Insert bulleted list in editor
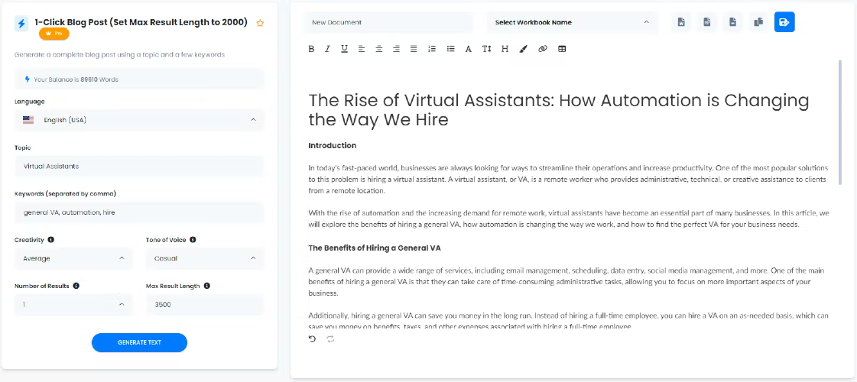The height and width of the screenshot is (382, 857). 450,49
